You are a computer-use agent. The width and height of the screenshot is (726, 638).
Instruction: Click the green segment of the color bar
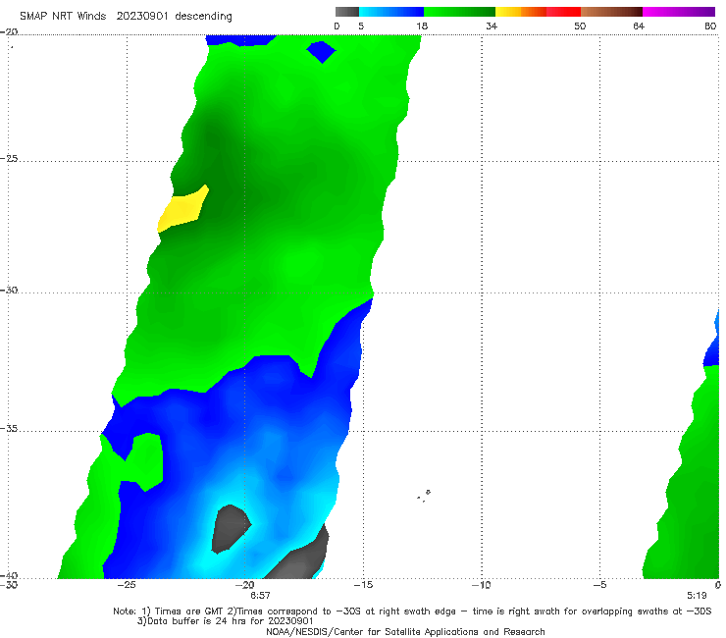459,12
